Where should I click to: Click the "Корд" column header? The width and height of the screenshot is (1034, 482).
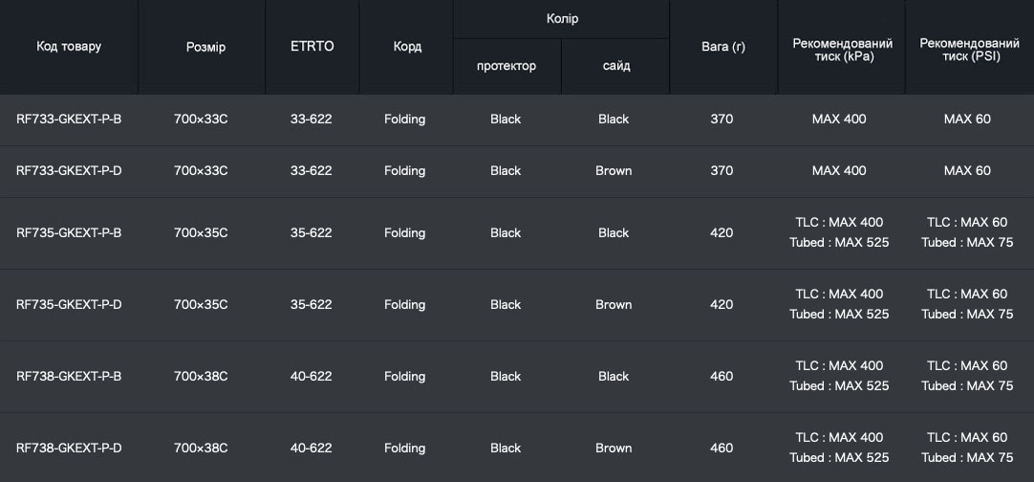(x=407, y=46)
